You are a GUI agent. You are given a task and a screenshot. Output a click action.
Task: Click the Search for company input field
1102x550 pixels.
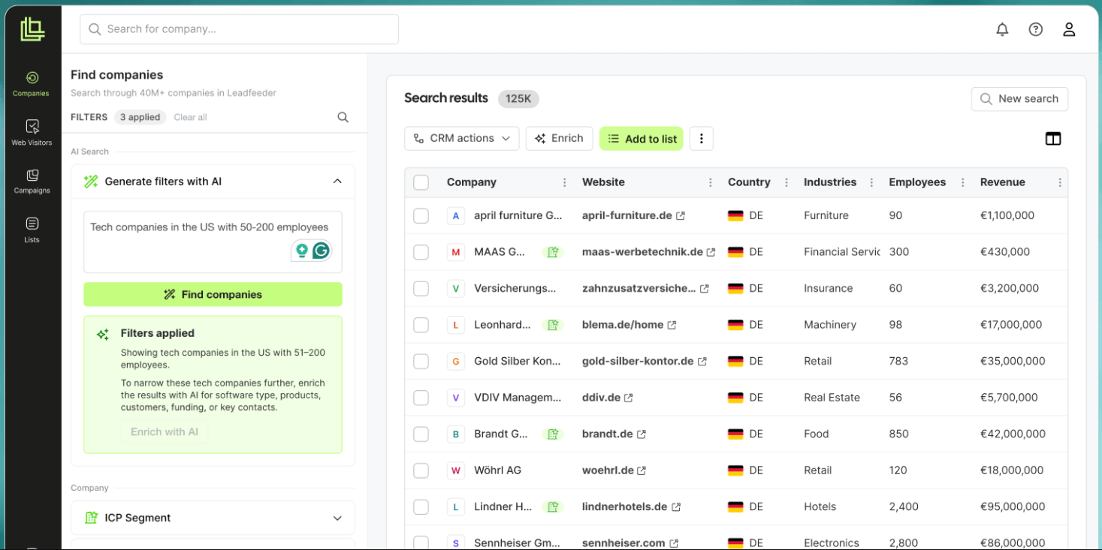[x=239, y=29]
